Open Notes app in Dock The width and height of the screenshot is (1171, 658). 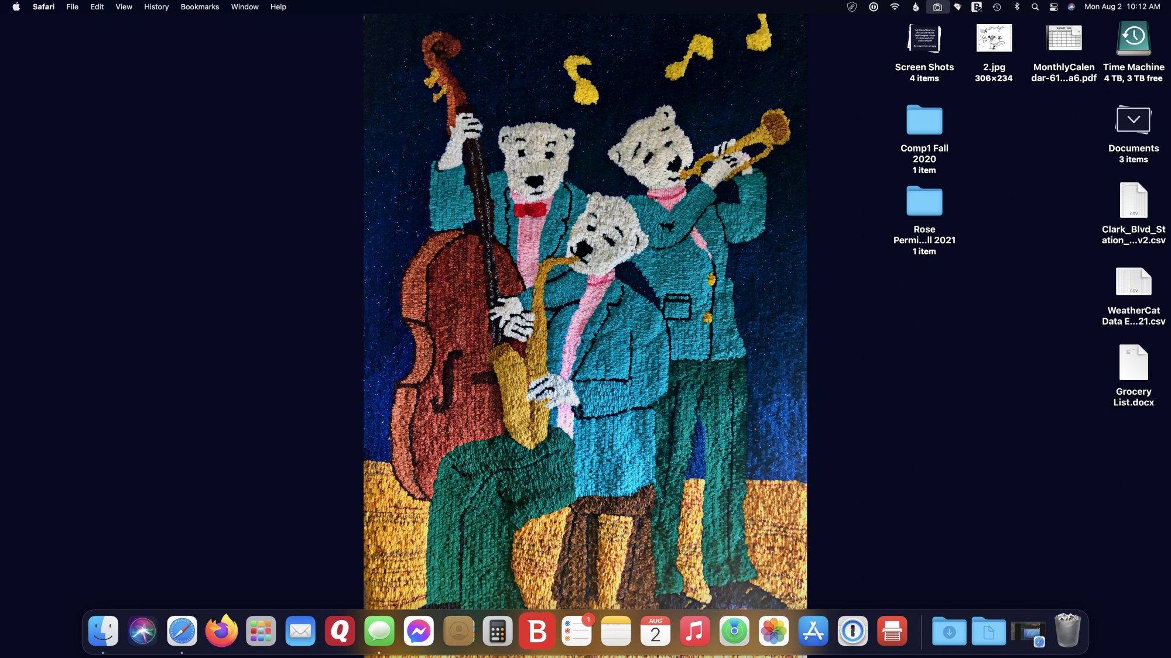coord(616,631)
